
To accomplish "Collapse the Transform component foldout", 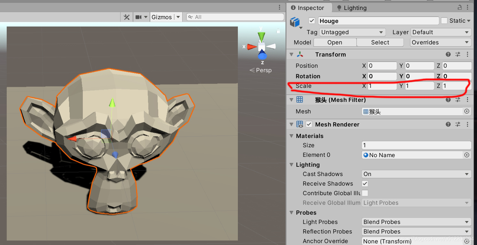I will [291, 54].
